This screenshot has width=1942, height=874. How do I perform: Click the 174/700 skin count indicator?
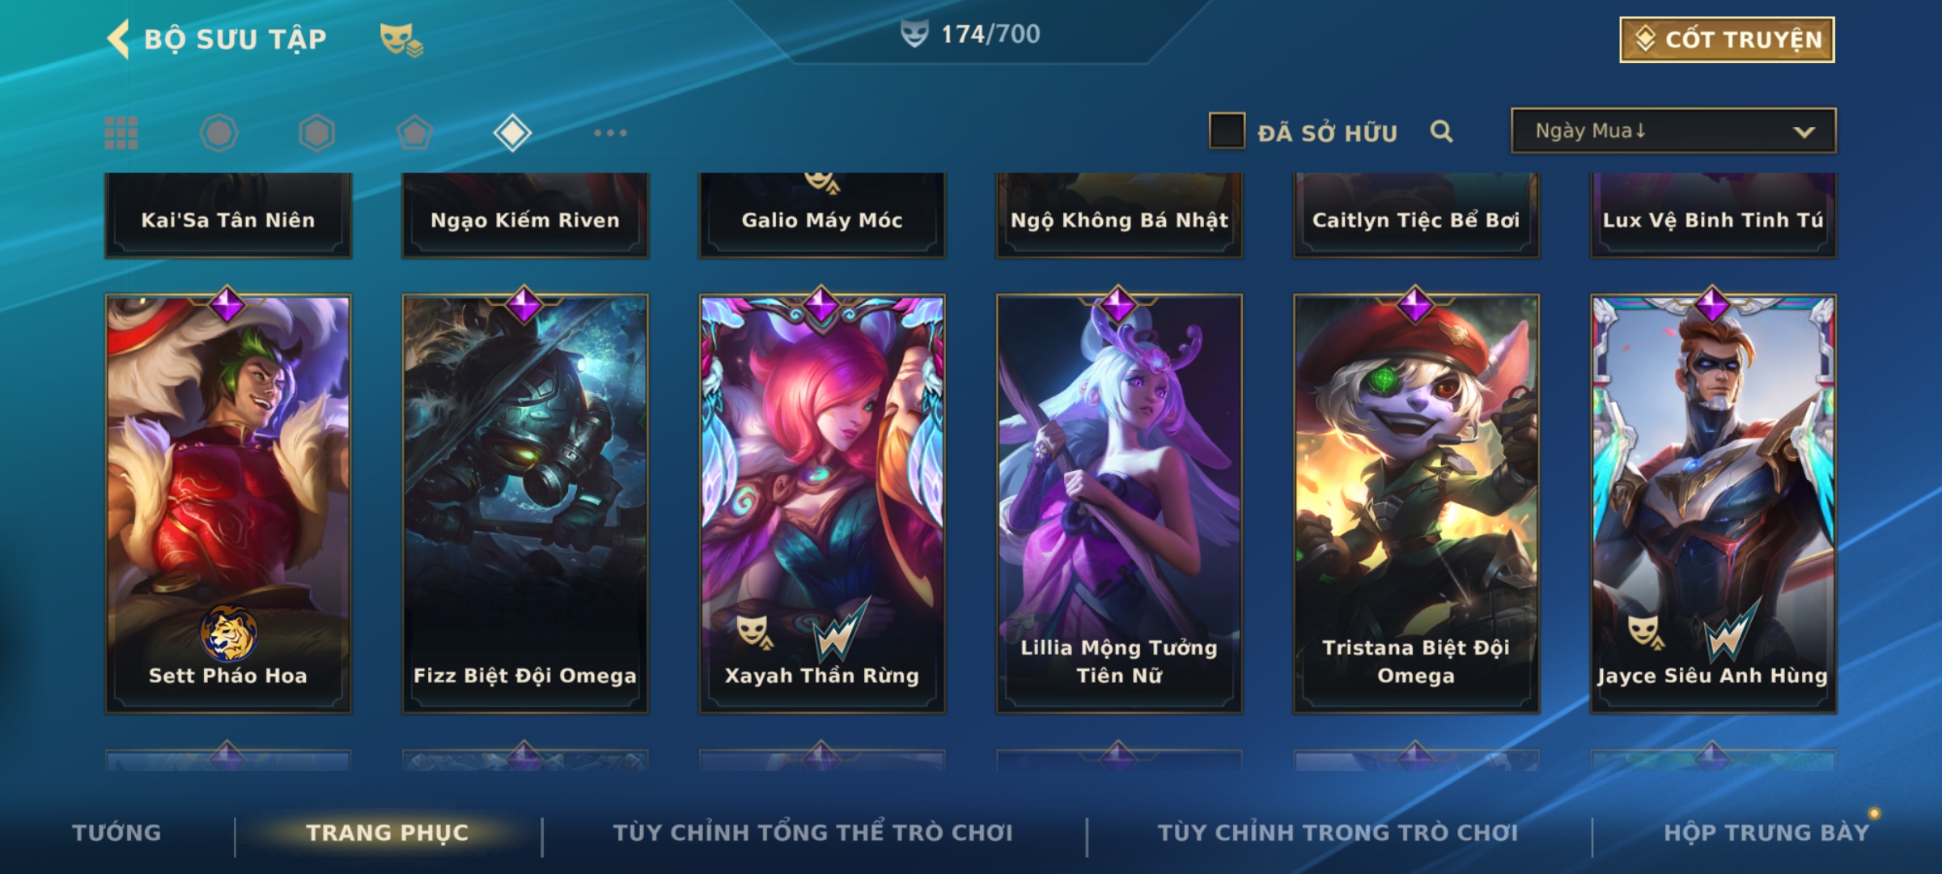coord(971,34)
